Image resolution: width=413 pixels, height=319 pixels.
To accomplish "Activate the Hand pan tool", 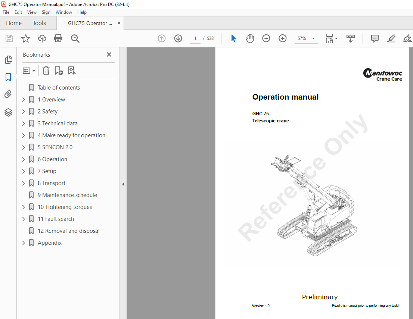I will [250, 38].
